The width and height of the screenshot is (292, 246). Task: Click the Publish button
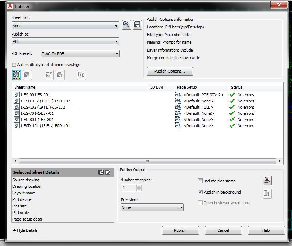click(180, 230)
